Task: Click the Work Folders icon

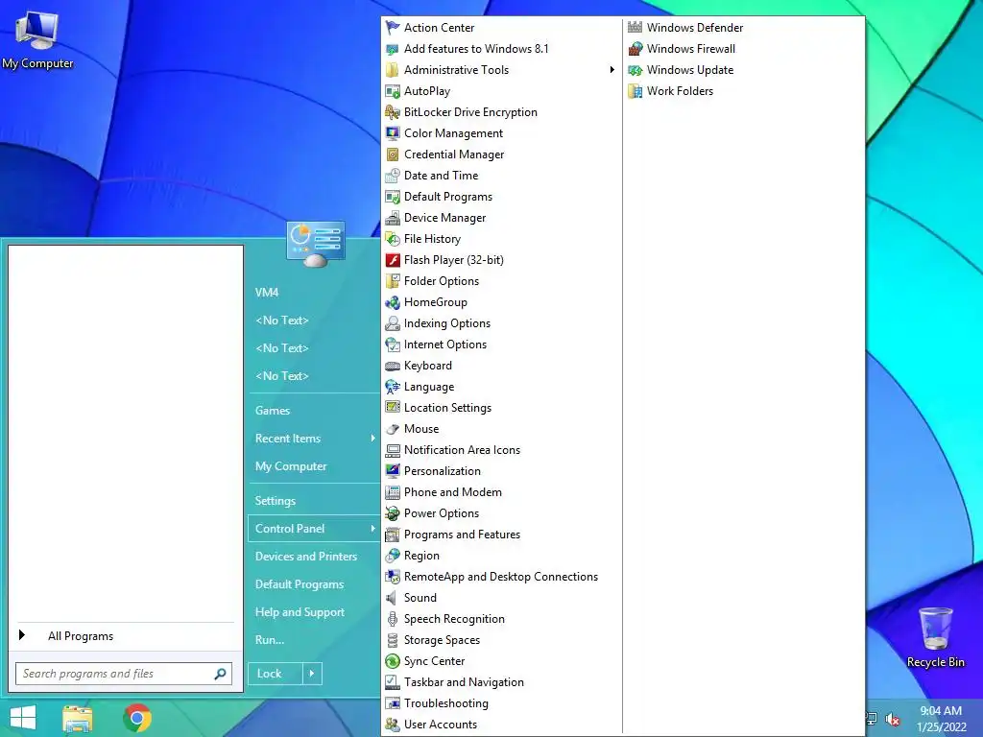Action: pyautogui.click(x=635, y=91)
